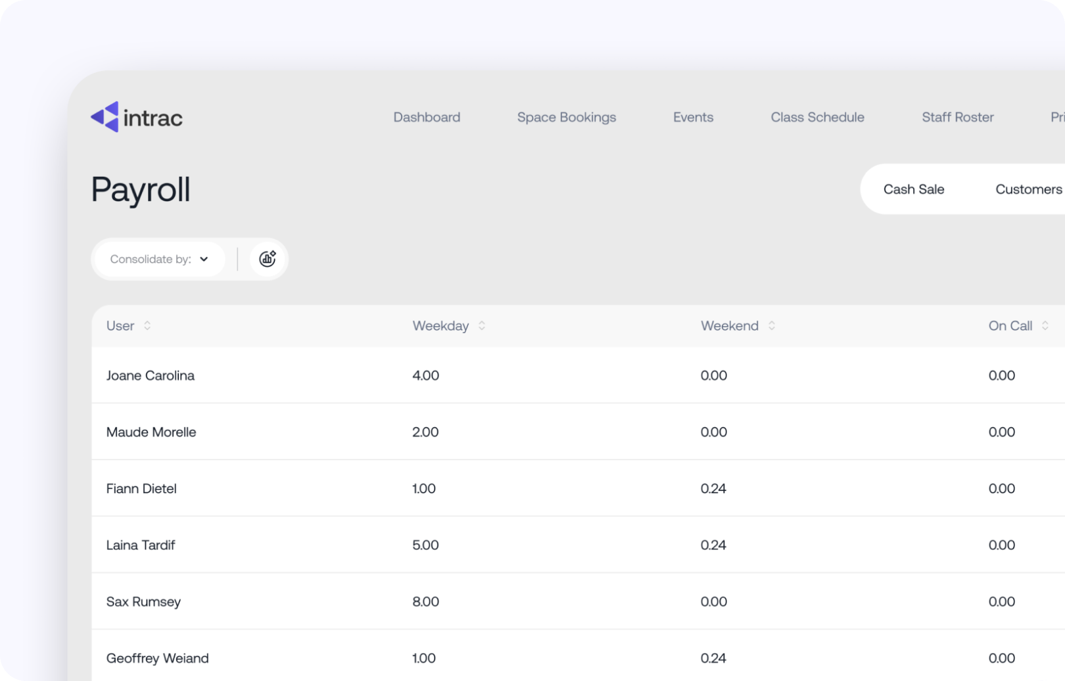Click Fiann Dietel's weekday value 1.00
The width and height of the screenshot is (1065, 681).
coord(424,488)
